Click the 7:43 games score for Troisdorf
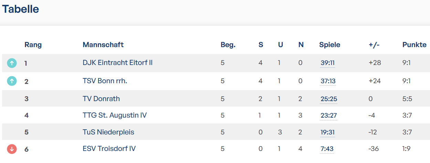Image resolution: width=430 pixels, height=163 pixels. click(327, 149)
